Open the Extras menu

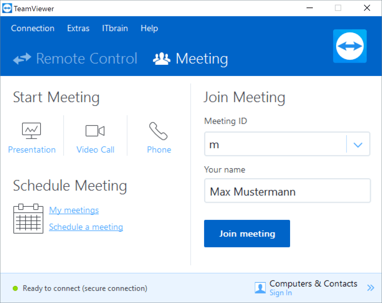[78, 28]
